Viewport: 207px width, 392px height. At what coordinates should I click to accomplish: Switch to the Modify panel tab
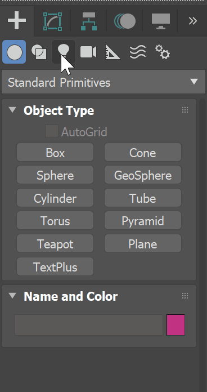[53, 21]
